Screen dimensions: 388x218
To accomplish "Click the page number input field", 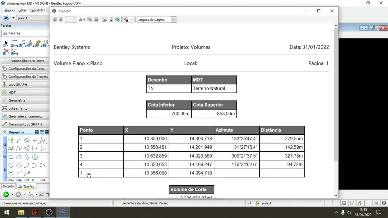I will point(71,19).
